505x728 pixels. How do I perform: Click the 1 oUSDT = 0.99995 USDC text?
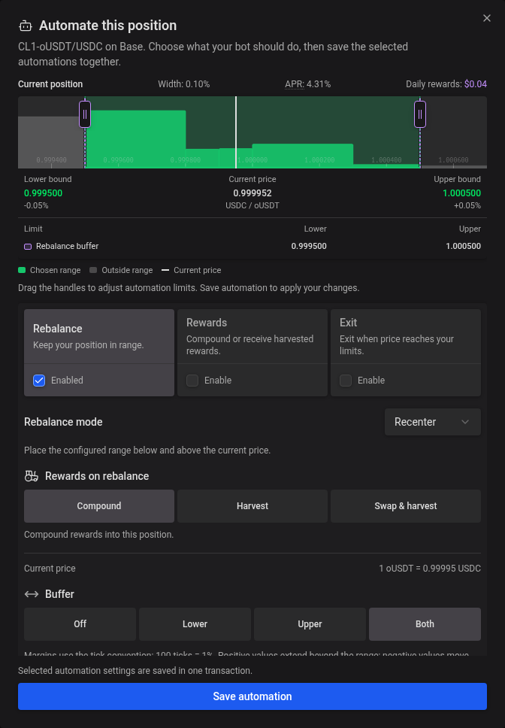click(x=430, y=569)
